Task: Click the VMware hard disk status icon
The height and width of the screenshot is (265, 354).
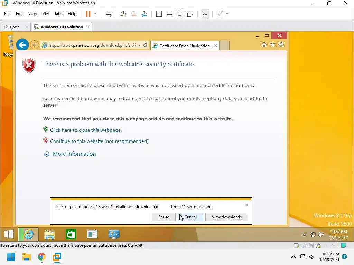Action: click(296, 245)
